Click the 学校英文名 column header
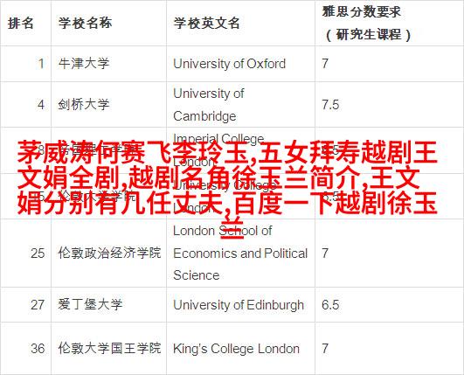Screen dimensions: 464x375 pos(206,23)
